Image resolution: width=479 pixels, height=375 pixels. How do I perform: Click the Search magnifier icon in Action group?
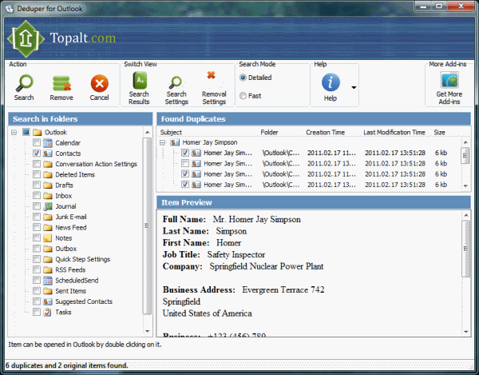[x=24, y=83]
